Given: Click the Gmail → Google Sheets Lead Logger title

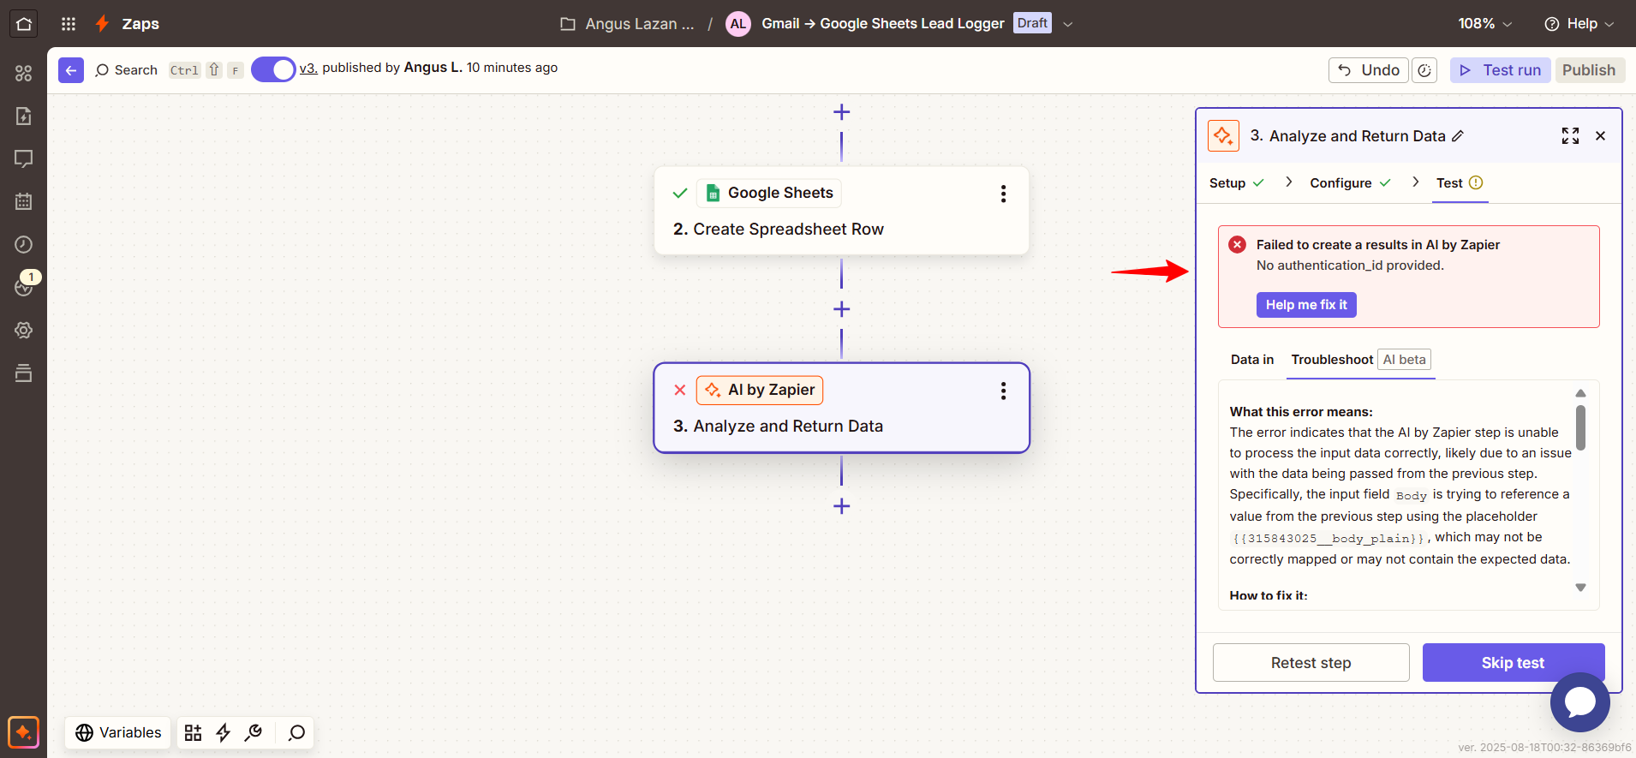Looking at the screenshot, I should [883, 24].
